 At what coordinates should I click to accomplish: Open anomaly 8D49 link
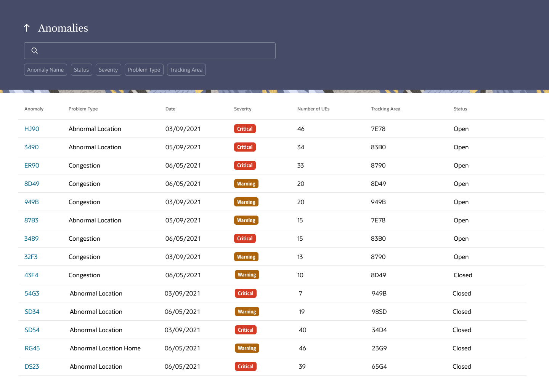pos(32,184)
